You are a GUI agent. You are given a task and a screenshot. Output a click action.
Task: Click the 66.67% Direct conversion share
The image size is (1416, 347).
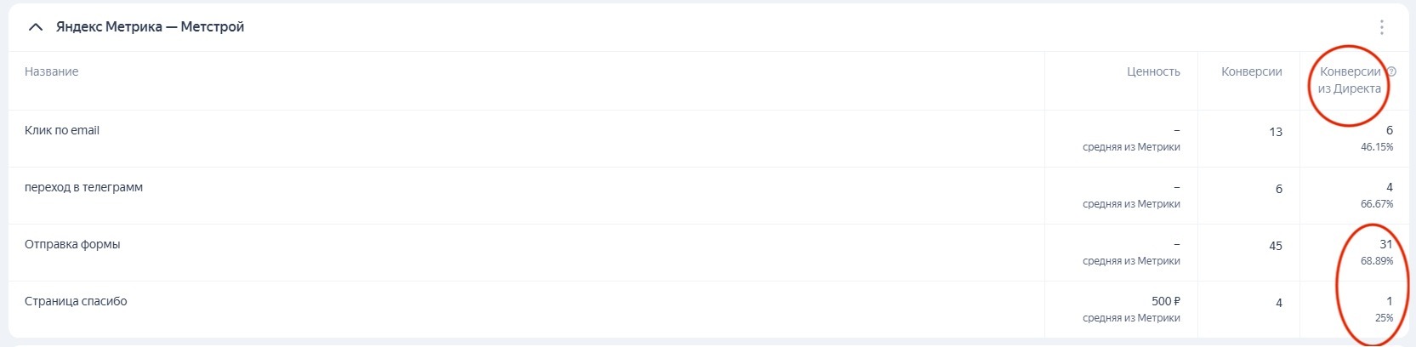1376,204
